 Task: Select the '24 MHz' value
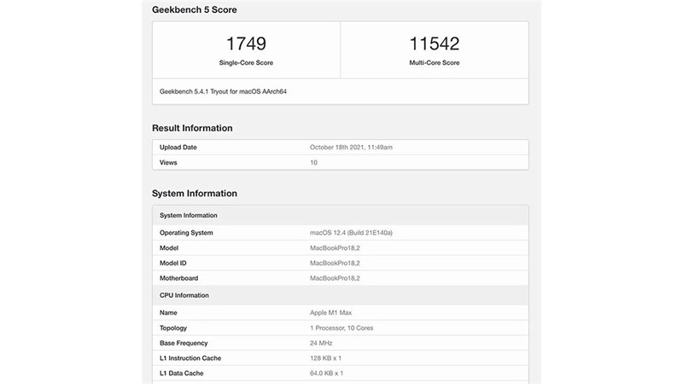tap(321, 343)
